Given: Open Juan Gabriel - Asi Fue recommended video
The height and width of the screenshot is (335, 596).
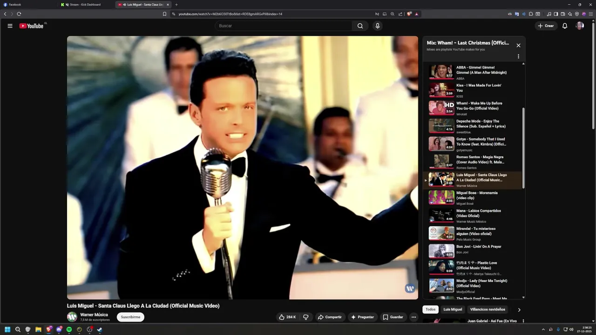Looking at the screenshot, I should [492, 321].
